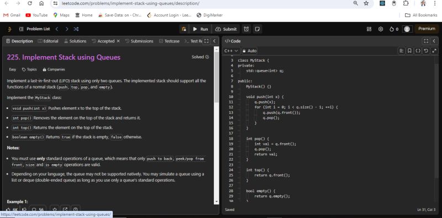Switch to the Submissions tab
Image resolution: width=442 pixels, height=218 pixels.
click(x=139, y=41)
